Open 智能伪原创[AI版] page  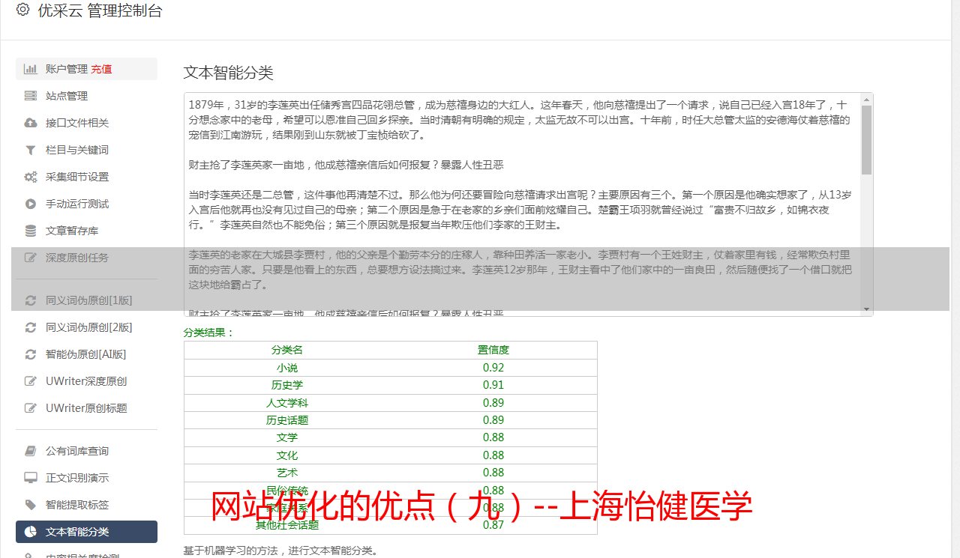86,354
